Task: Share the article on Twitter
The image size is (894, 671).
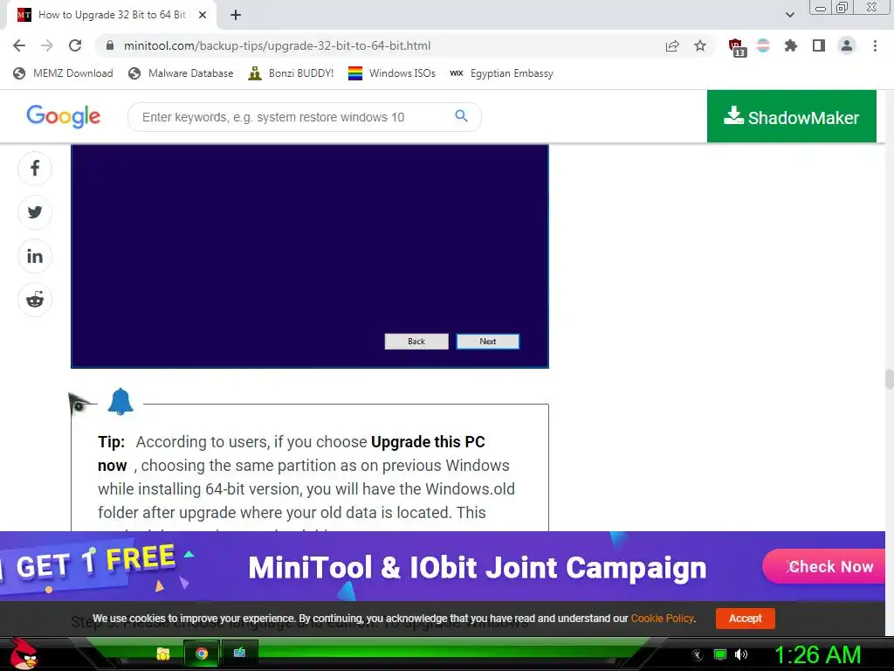Action: point(35,212)
